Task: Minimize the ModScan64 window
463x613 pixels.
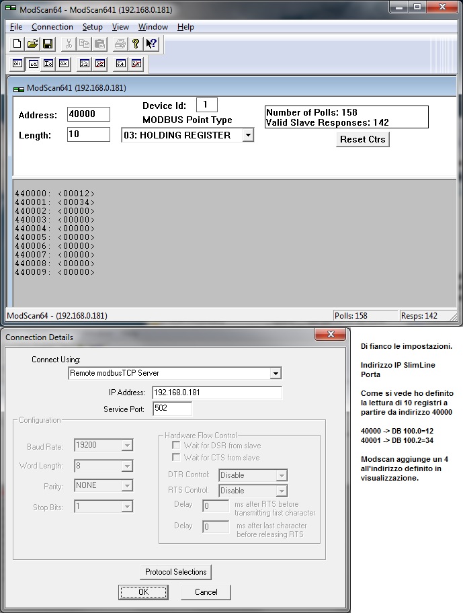Action: (x=399, y=7)
